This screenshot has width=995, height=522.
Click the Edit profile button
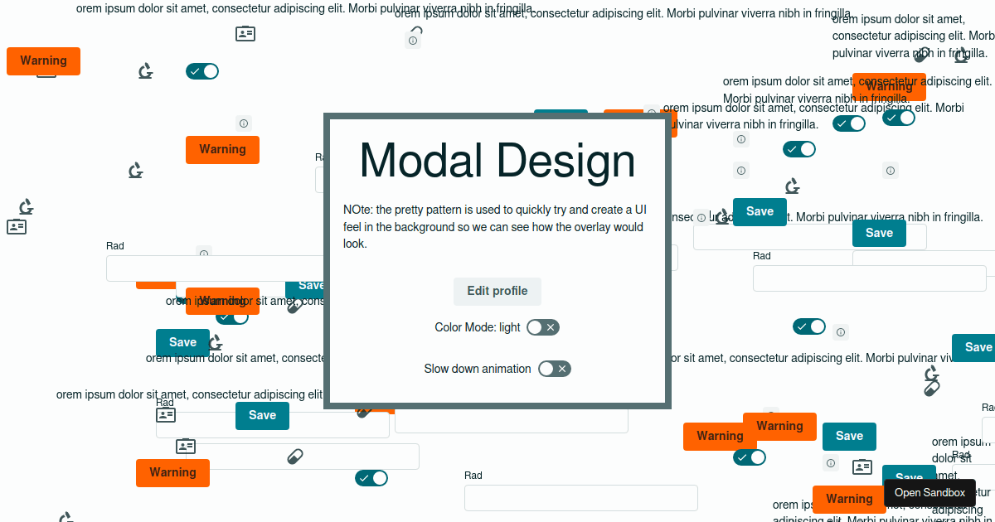coord(497,291)
